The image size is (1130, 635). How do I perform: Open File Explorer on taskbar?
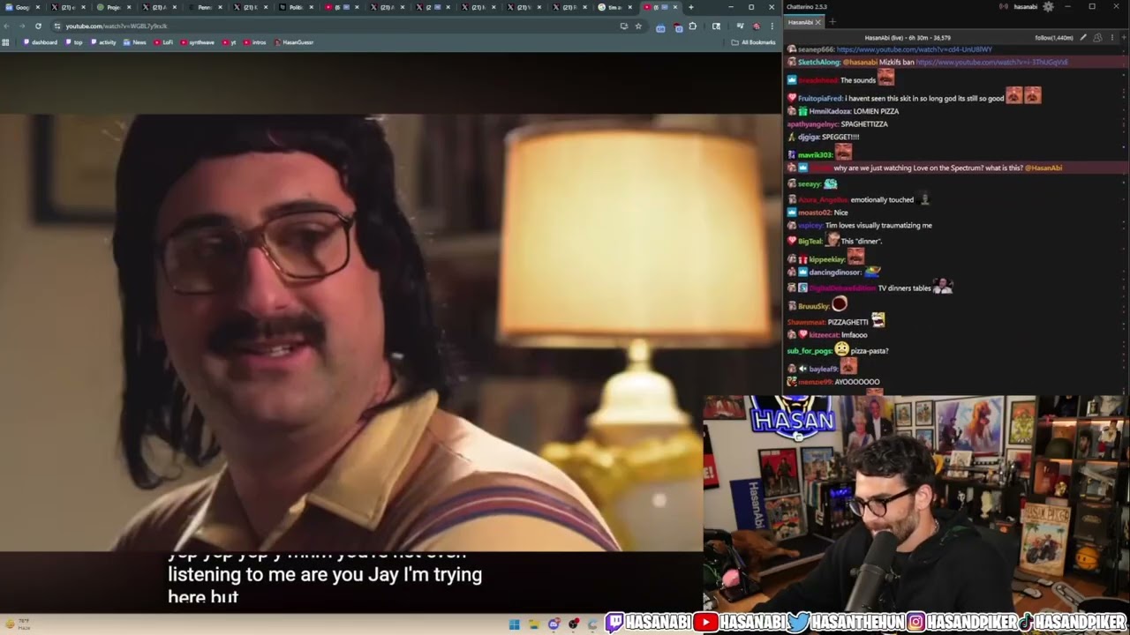coord(534,624)
